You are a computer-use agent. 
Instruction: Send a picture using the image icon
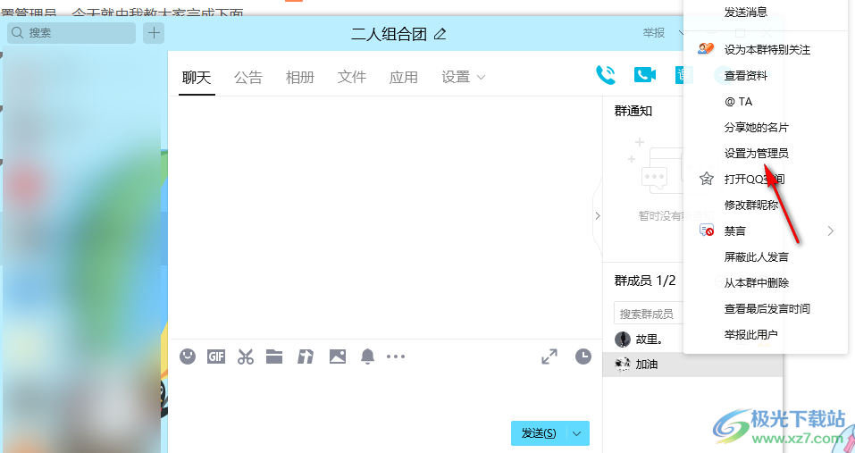pyautogui.click(x=338, y=357)
